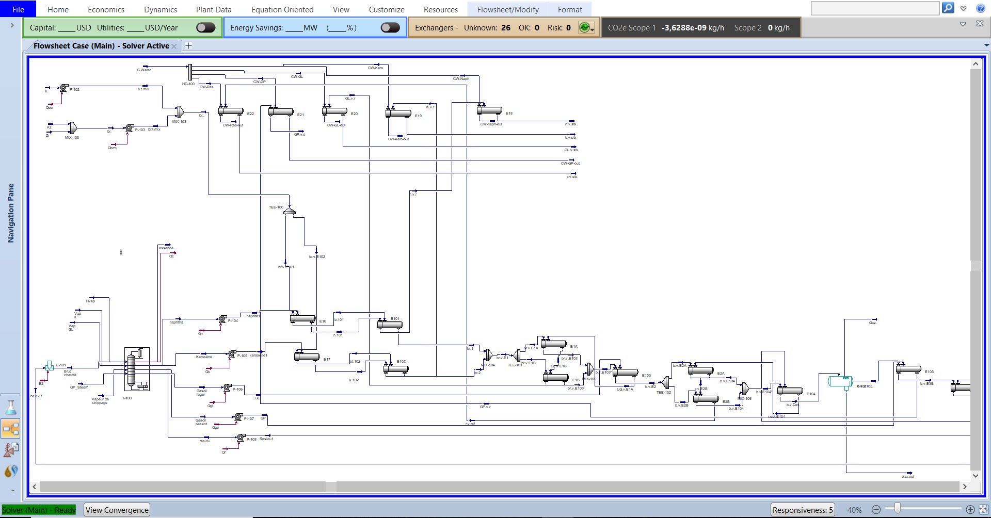991x518 pixels.
Task: Collapse the activation dashboard chevron
Action: 963,24
